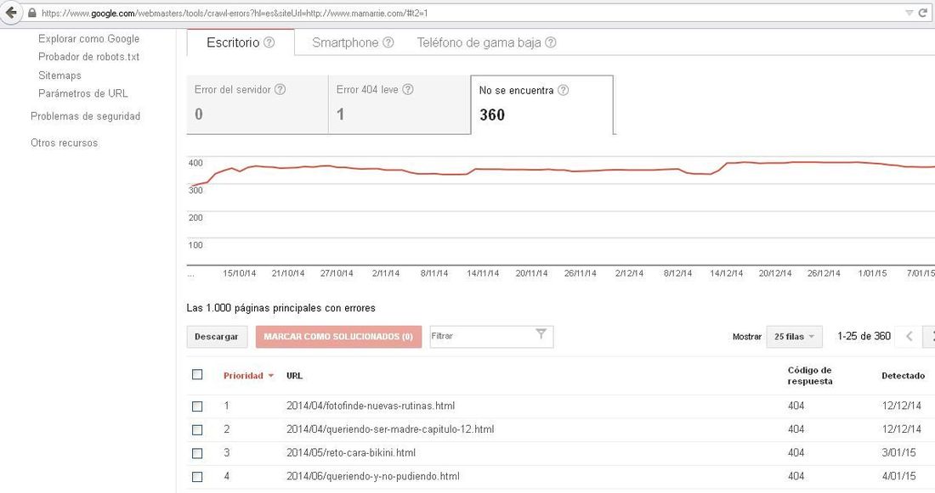Click the Código de respuesta column header
This screenshot has height=493, width=935.
click(810, 376)
